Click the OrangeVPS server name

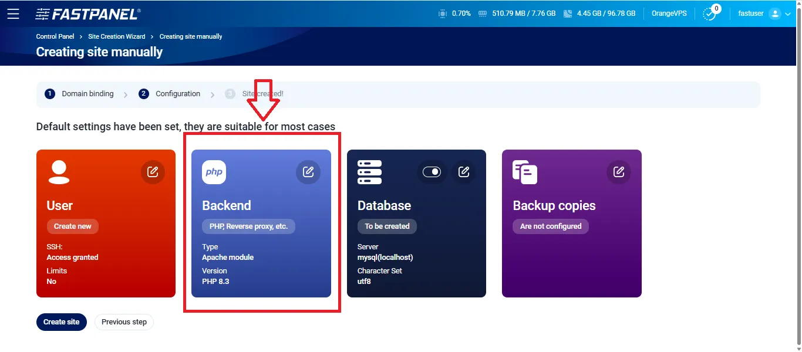tap(669, 13)
